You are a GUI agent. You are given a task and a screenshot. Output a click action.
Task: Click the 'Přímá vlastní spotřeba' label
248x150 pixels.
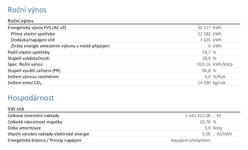click(x=33, y=34)
